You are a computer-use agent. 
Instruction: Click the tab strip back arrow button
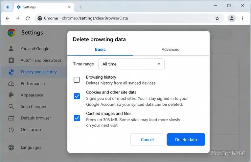(x=8, y=7)
